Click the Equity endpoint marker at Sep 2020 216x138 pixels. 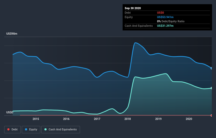pyautogui.click(x=212, y=68)
